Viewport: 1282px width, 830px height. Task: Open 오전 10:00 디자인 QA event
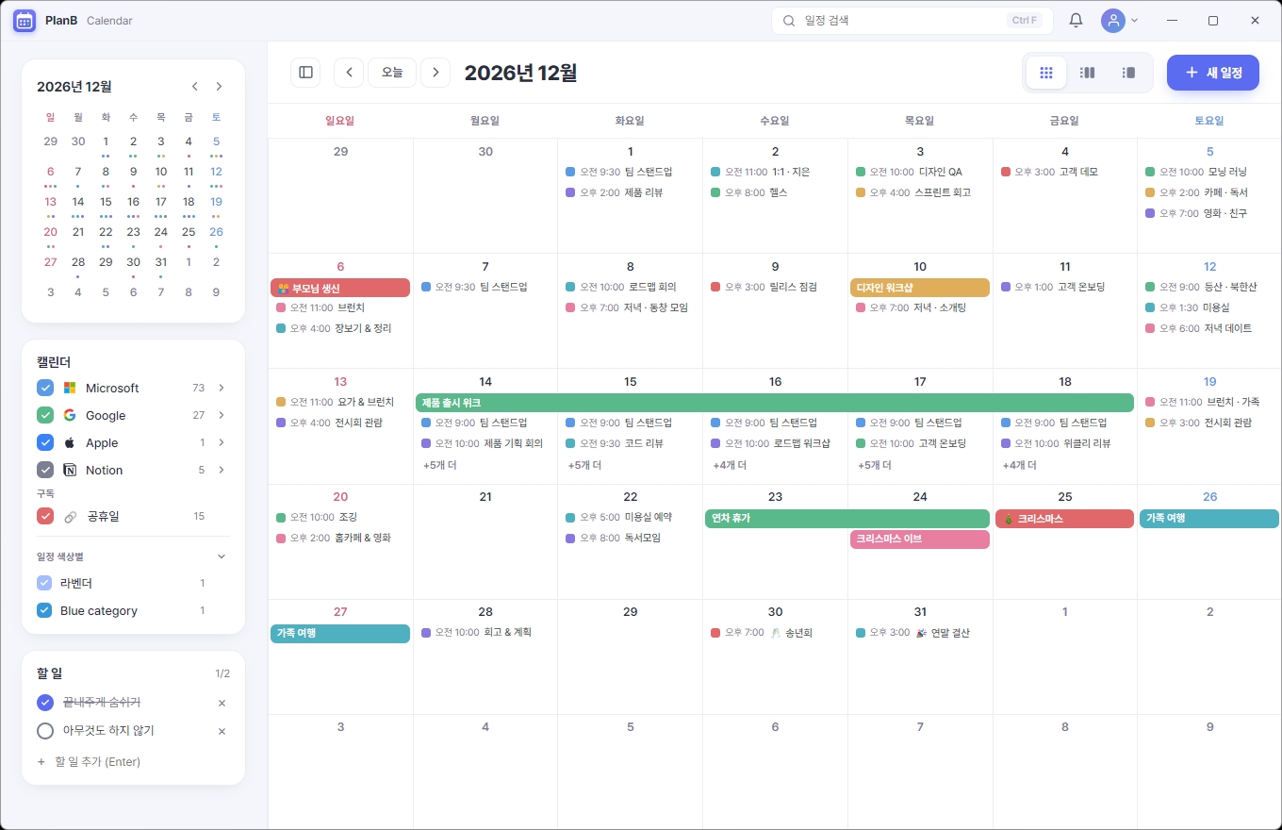(x=920, y=172)
